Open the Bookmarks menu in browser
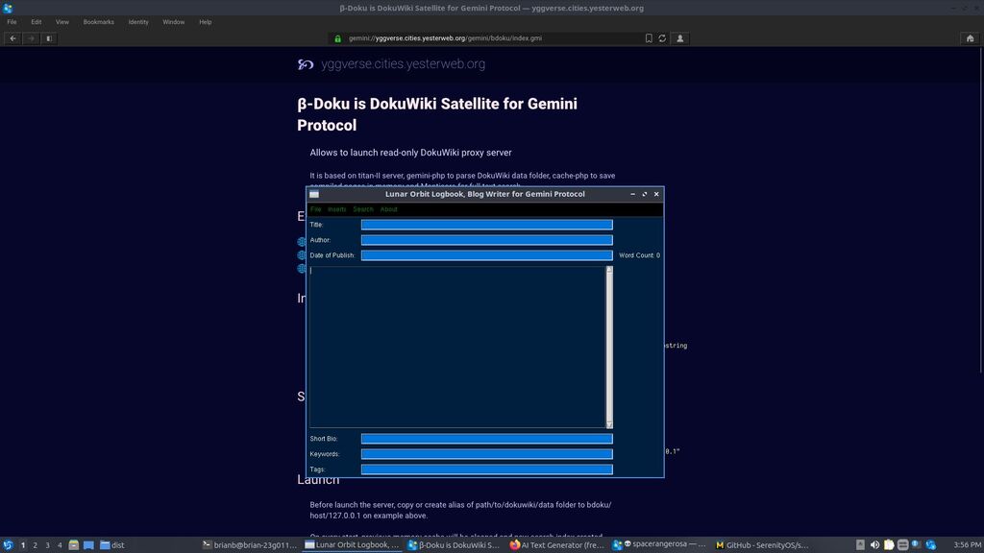984x553 pixels. 98,21
